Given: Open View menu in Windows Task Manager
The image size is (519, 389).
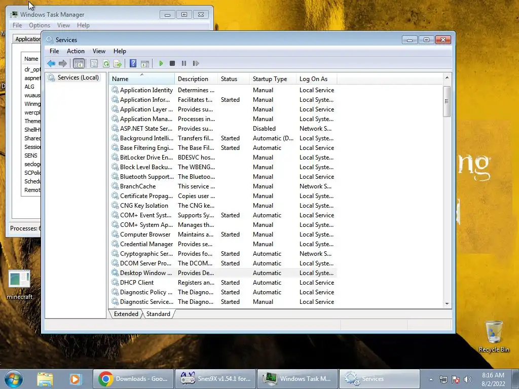Looking at the screenshot, I should [x=63, y=25].
